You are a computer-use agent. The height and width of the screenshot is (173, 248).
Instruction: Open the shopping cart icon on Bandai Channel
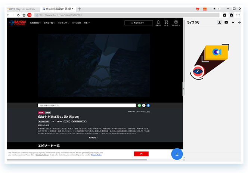166,22
